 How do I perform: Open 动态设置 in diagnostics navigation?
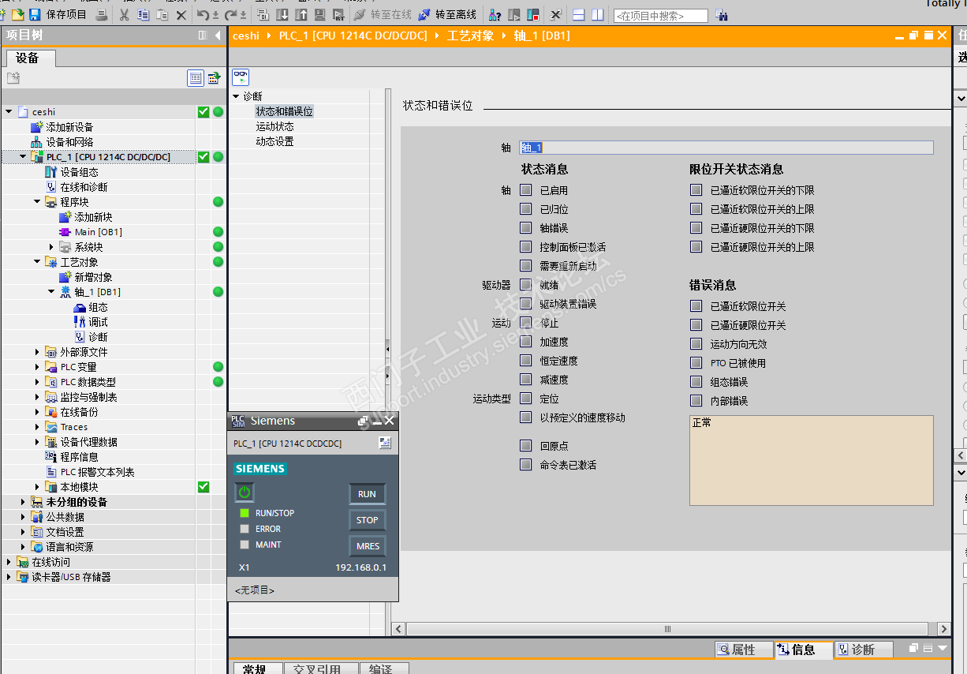[x=274, y=141]
